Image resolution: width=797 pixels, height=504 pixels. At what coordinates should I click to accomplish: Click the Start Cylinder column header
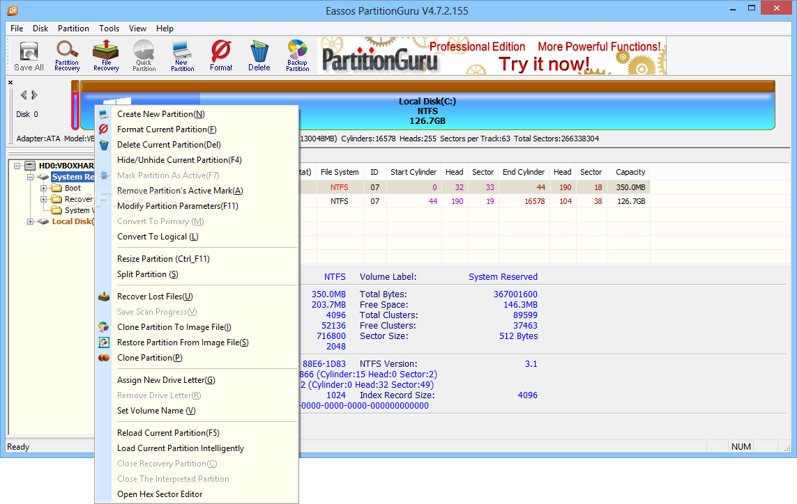(413, 172)
